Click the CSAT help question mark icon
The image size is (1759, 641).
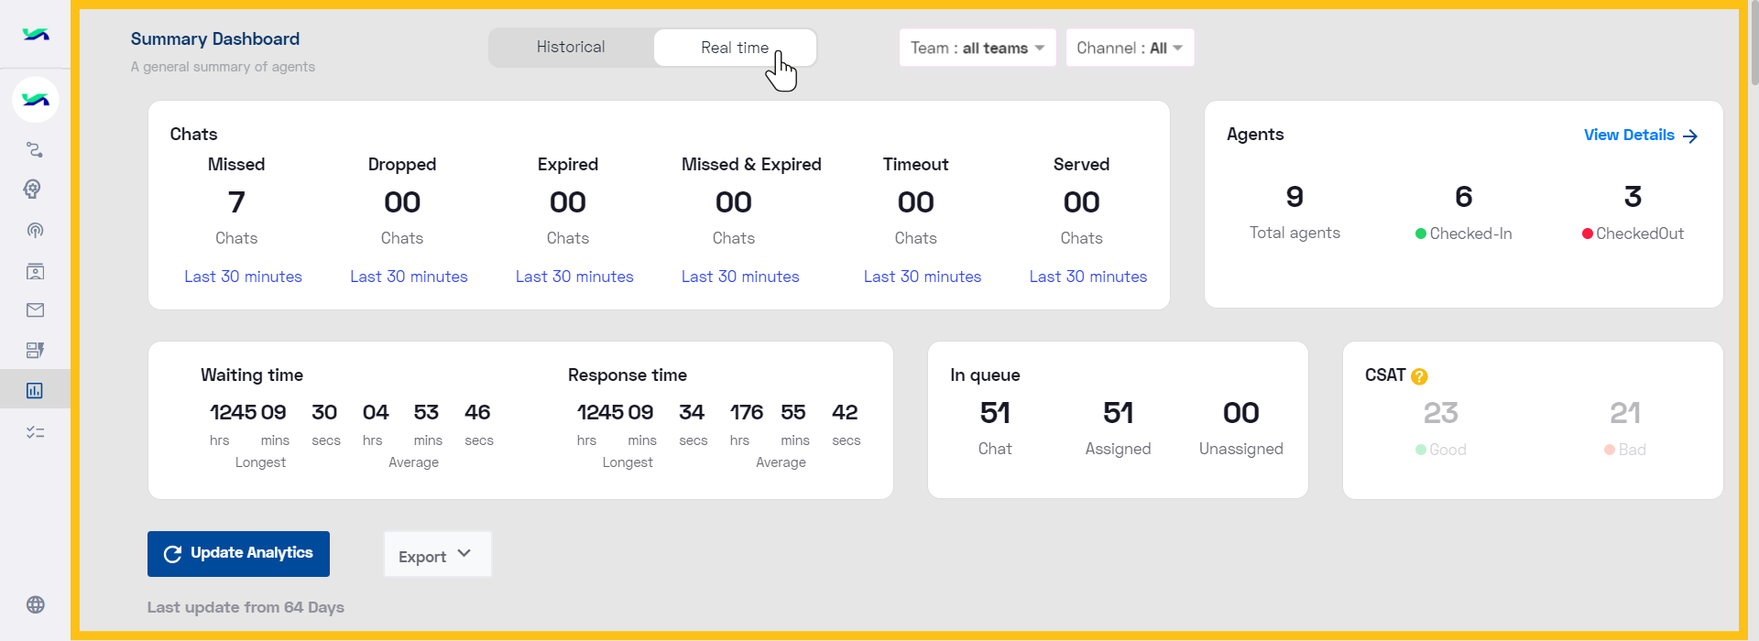click(x=1419, y=376)
